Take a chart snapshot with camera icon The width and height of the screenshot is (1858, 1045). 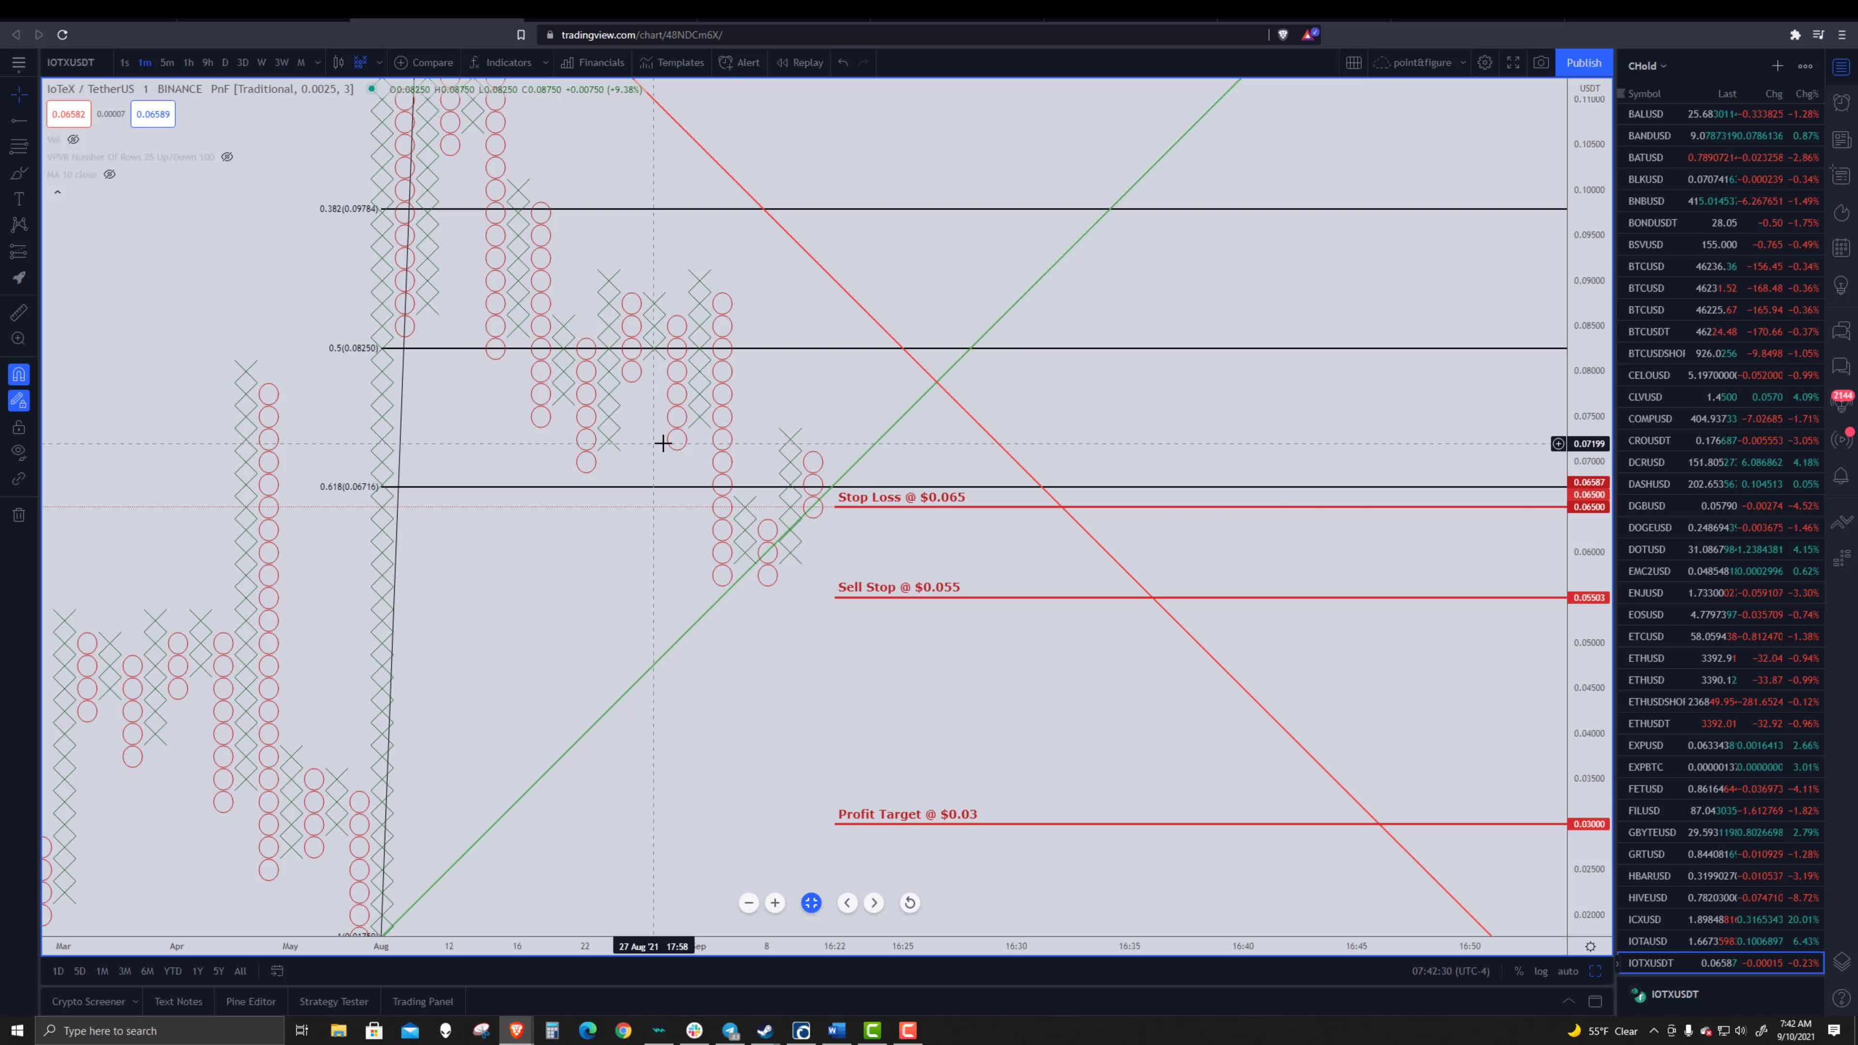pyautogui.click(x=1541, y=63)
